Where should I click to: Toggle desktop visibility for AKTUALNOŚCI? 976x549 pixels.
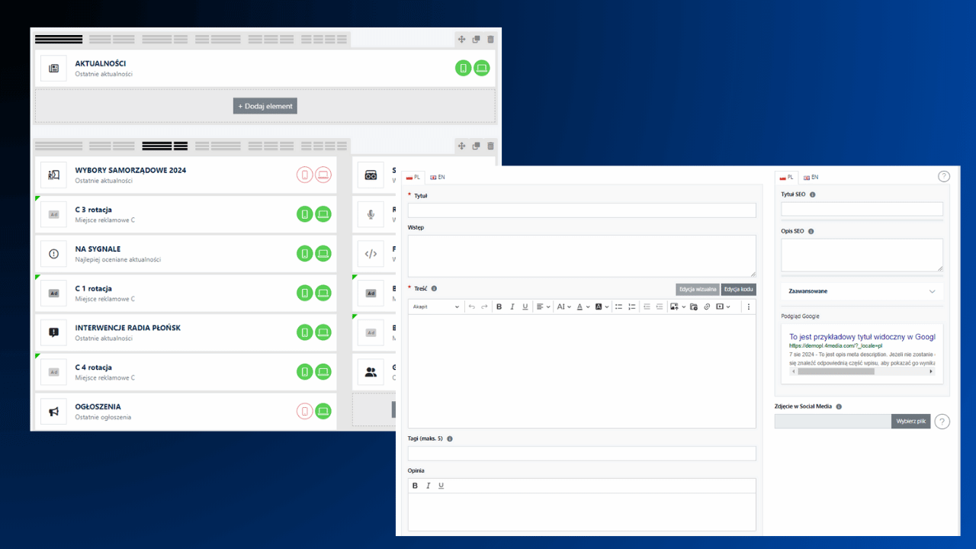(x=481, y=68)
